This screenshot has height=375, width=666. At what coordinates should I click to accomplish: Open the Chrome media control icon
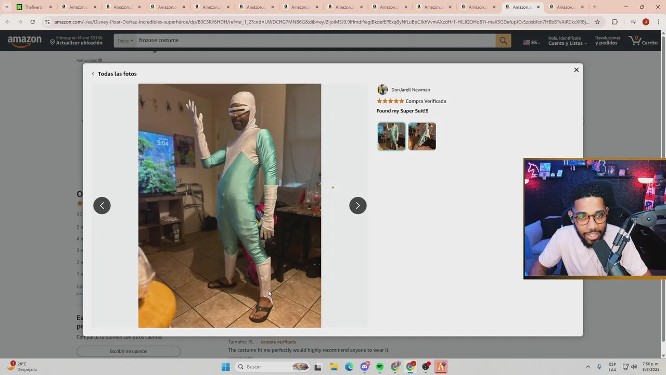pyautogui.click(x=633, y=22)
